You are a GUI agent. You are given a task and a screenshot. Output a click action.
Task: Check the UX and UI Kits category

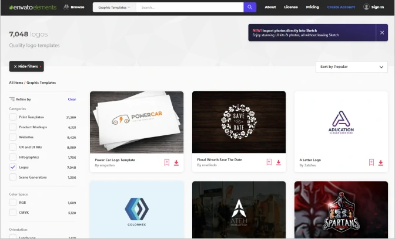[x=13, y=147]
